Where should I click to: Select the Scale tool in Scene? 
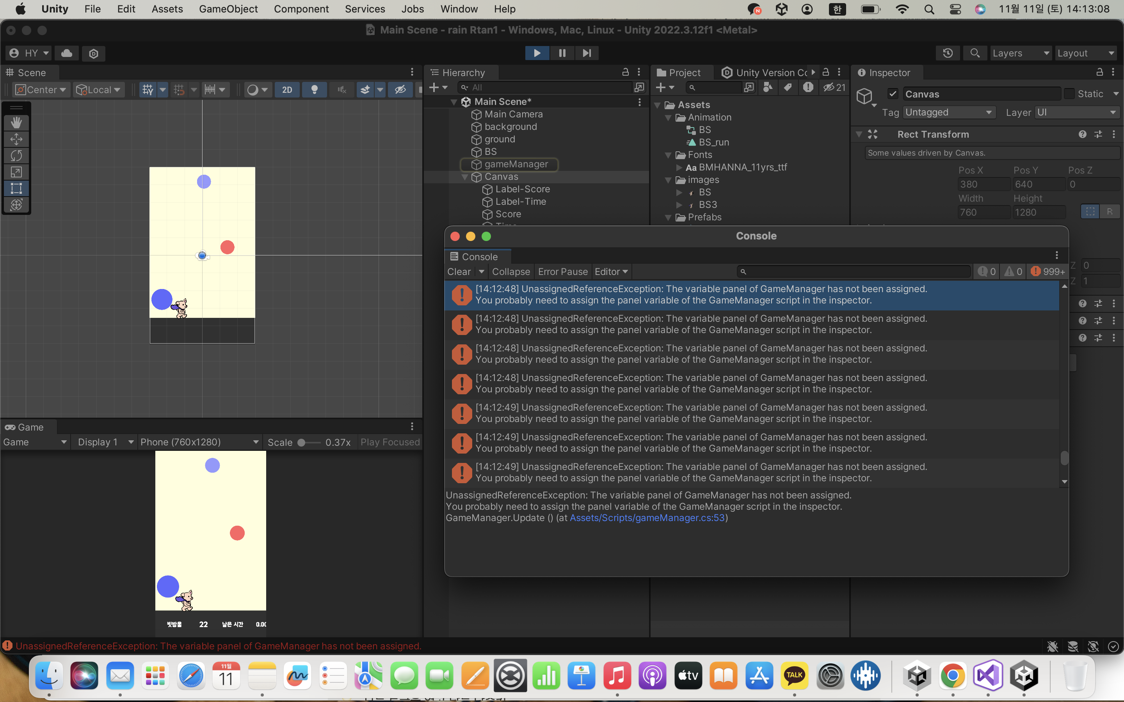tap(16, 172)
